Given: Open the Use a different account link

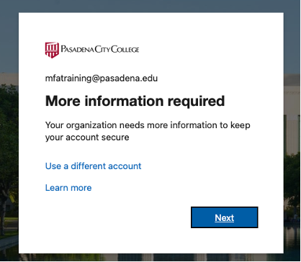Looking at the screenshot, I should (x=93, y=166).
